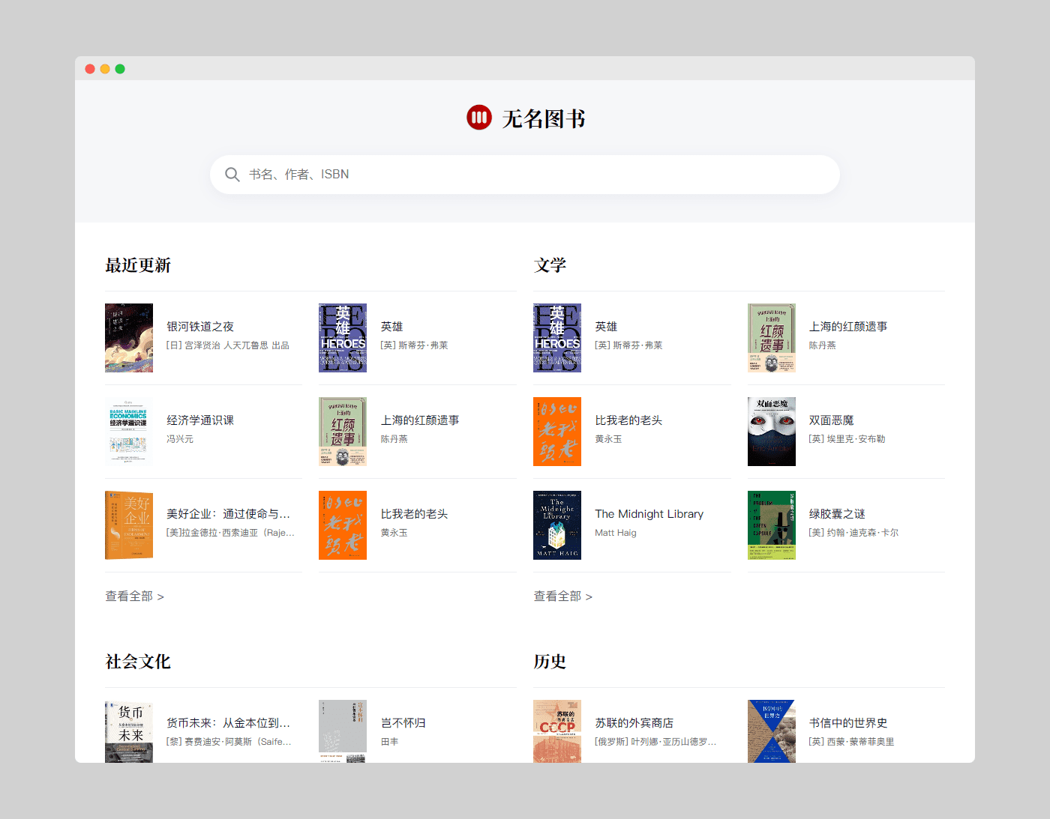This screenshot has height=819, width=1050.
Task: Click the 经济学通识课 book cover
Action: tap(128, 431)
